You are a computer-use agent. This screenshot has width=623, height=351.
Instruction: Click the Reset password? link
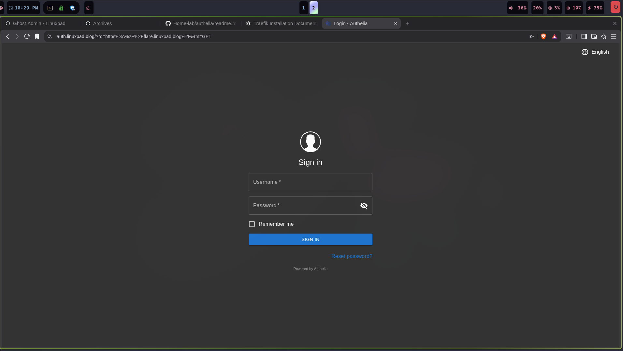[352, 256]
